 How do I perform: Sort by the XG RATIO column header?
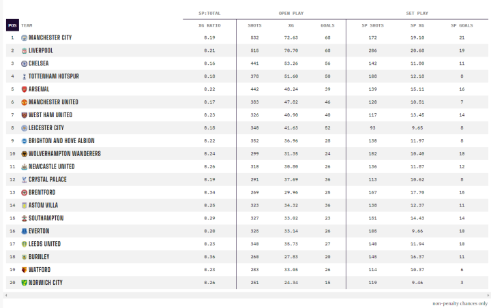(209, 25)
